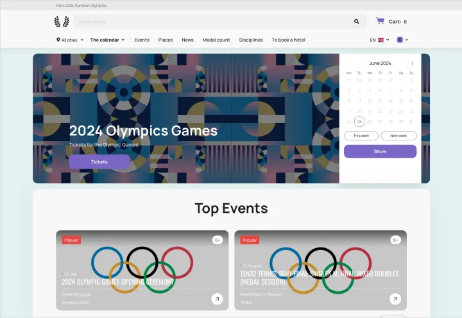Open To book a hotel link
The width and height of the screenshot is (462, 318).
[x=289, y=40]
